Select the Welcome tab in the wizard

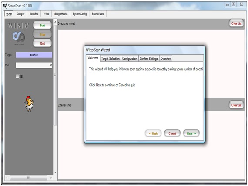coord(93,58)
